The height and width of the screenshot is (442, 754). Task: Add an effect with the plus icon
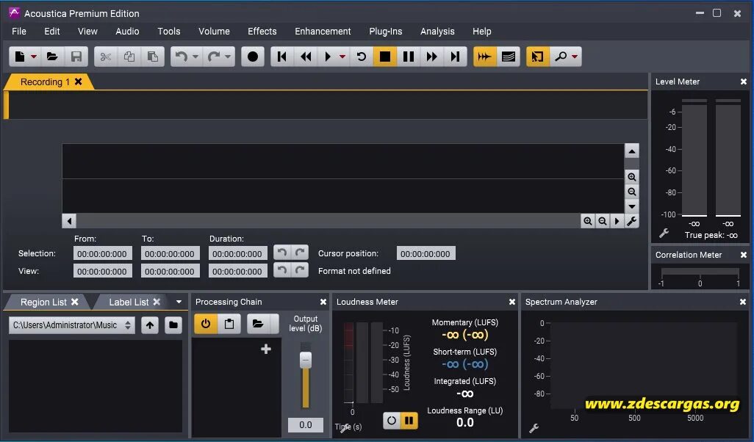coord(266,349)
